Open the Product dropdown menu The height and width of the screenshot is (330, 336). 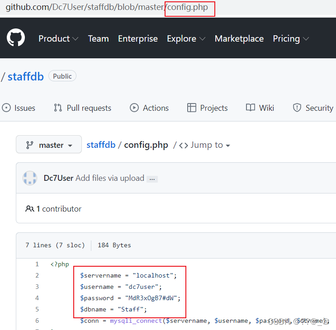(x=58, y=39)
